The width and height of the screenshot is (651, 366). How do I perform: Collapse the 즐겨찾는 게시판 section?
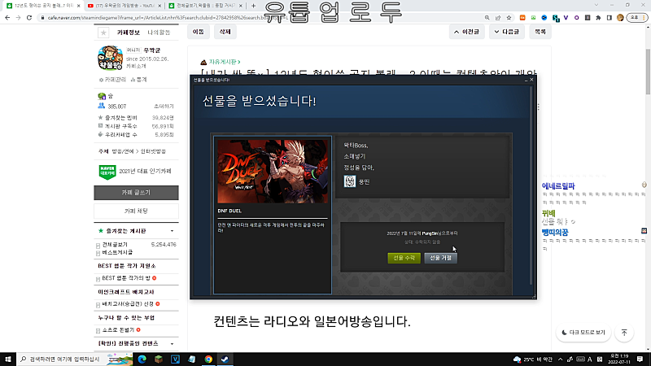click(x=173, y=231)
